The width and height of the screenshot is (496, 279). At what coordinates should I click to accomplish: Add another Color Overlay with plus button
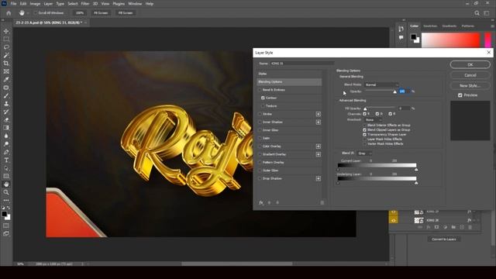(319, 146)
